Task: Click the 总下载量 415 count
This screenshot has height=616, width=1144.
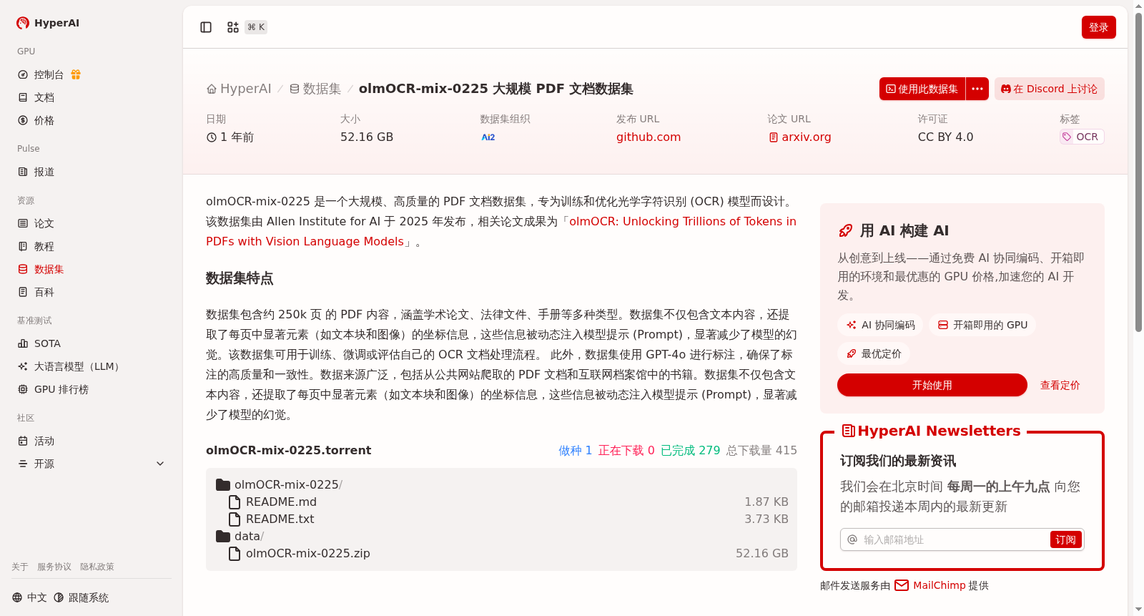Action: [761, 450]
